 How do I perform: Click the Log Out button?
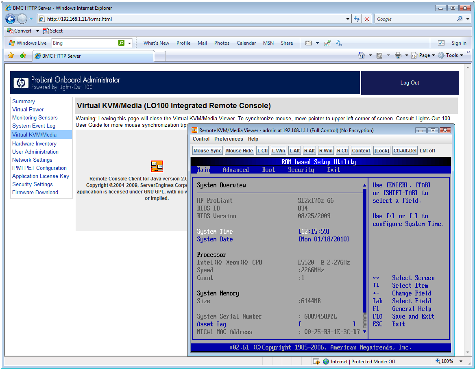[410, 82]
